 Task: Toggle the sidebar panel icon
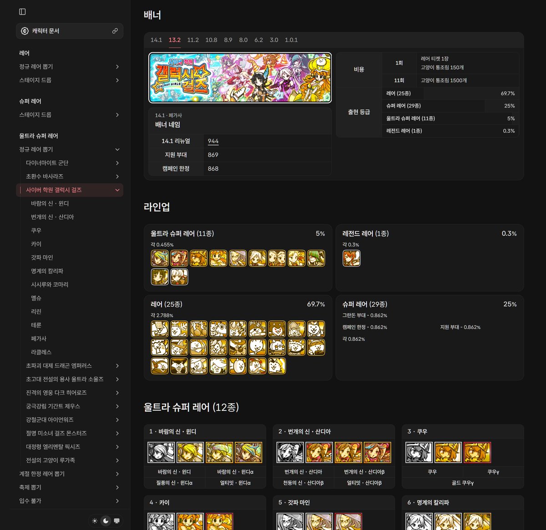point(22,12)
